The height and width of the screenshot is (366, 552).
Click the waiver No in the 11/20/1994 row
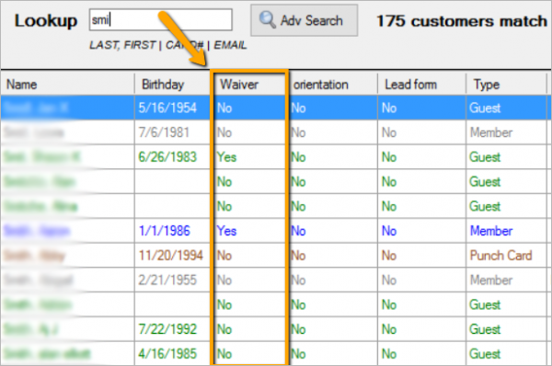pyautogui.click(x=224, y=256)
